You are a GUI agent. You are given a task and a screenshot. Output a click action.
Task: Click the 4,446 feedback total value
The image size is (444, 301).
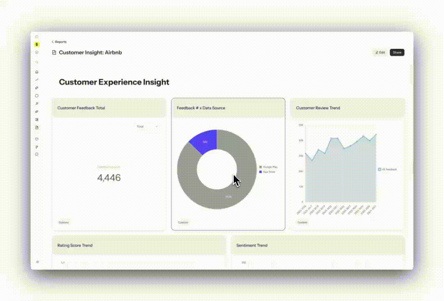click(x=109, y=178)
